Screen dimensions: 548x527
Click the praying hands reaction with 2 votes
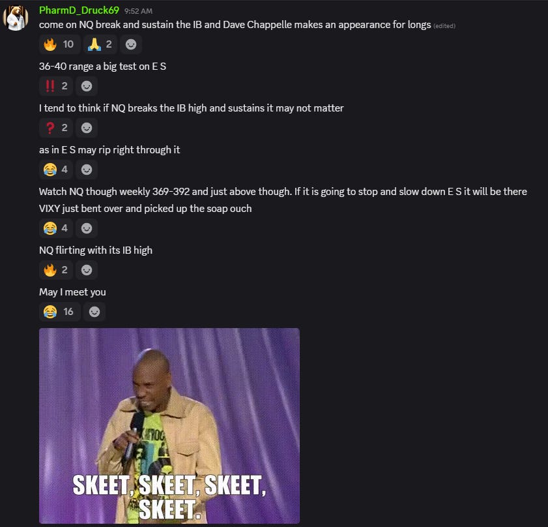pos(100,44)
